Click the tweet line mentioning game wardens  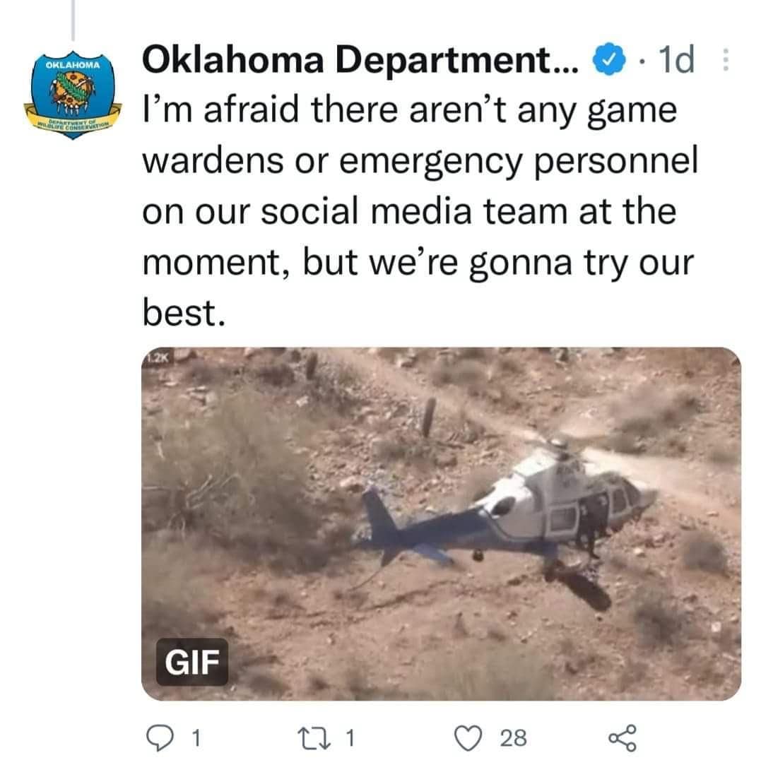(x=420, y=161)
